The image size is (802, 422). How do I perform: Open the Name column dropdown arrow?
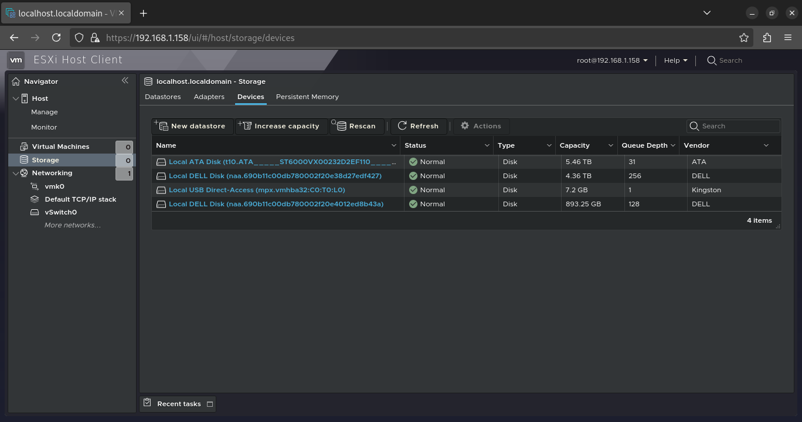394,145
